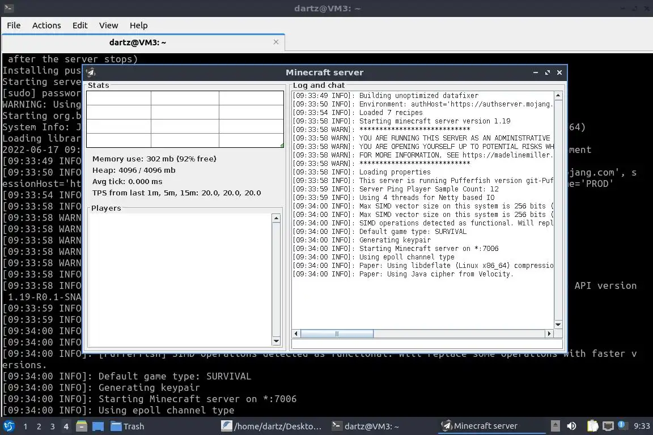Click the Minecraft server window icon
Screen dimensions: 653x435
pyautogui.click(x=91, y=72)
